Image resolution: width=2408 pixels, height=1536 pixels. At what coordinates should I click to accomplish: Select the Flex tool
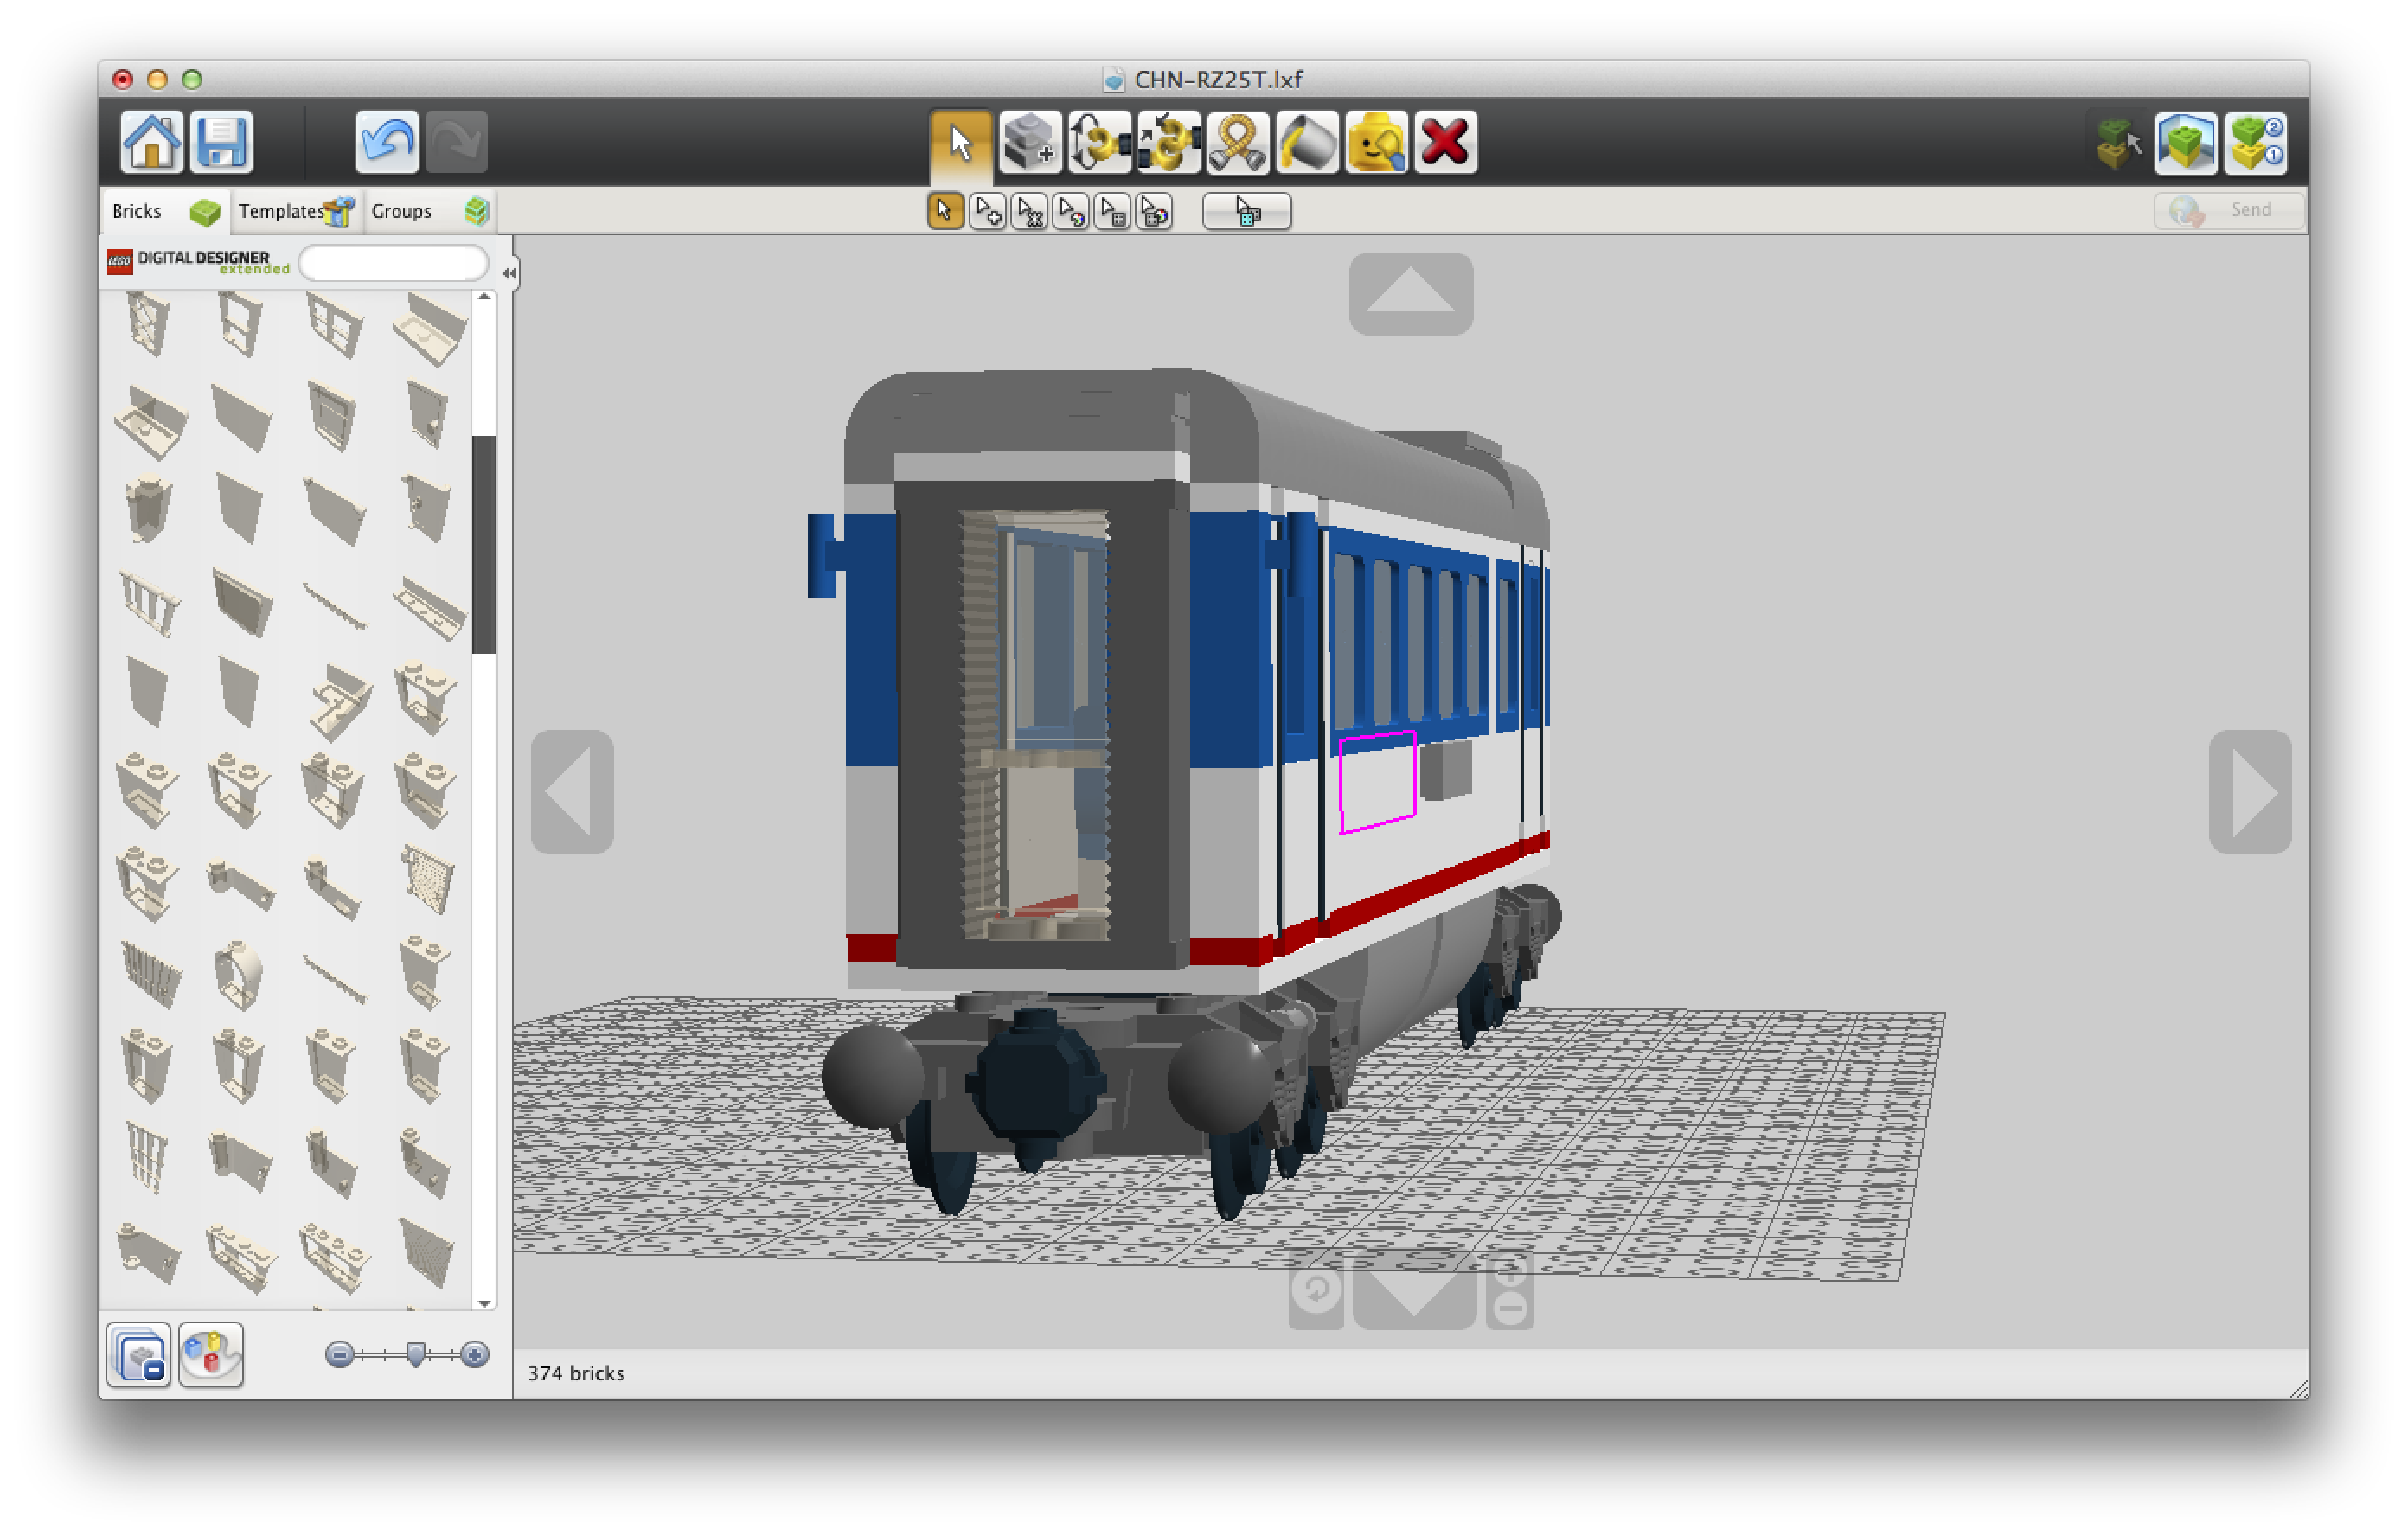coord(1237,143)
